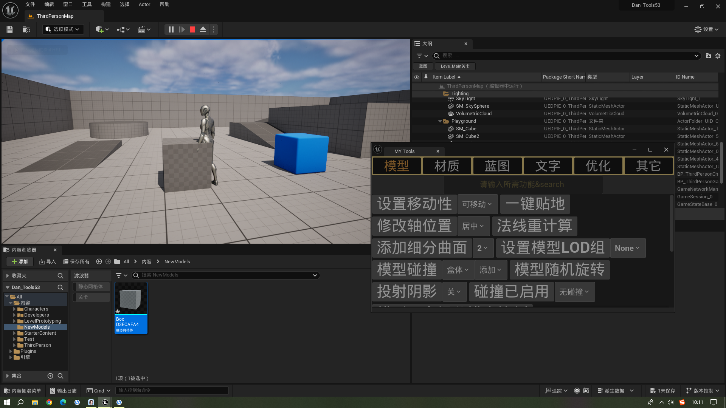Open the 编辑 menu
This screenshot has height=408, width=726.
click(49, 5)
